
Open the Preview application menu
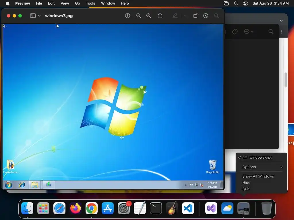[22, 3]
